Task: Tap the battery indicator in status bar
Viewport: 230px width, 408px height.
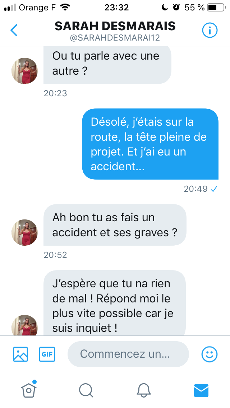Action: [216, 8]
